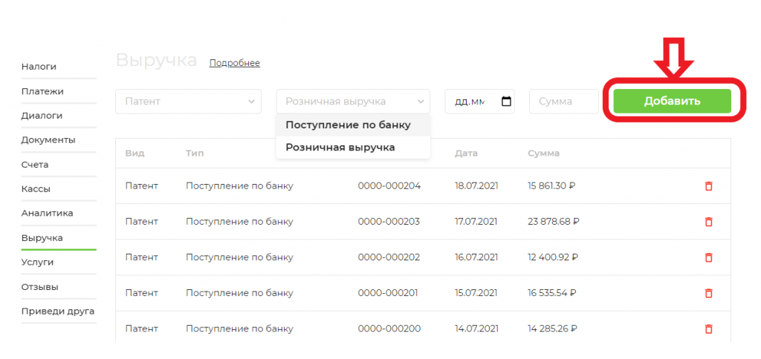Open the calendar picker icon
Screen dimensions: 761x359
pos(506,102)
